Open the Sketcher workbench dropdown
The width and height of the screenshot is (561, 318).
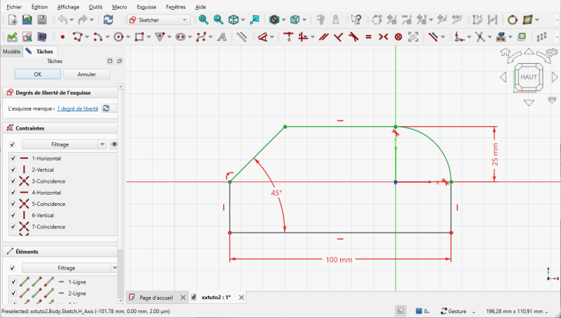(158, 20)
